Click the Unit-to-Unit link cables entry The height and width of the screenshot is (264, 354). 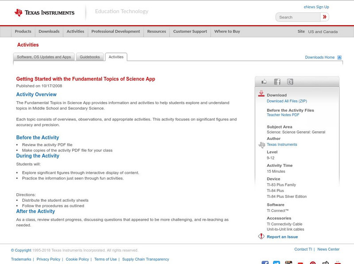coord(285,229)
